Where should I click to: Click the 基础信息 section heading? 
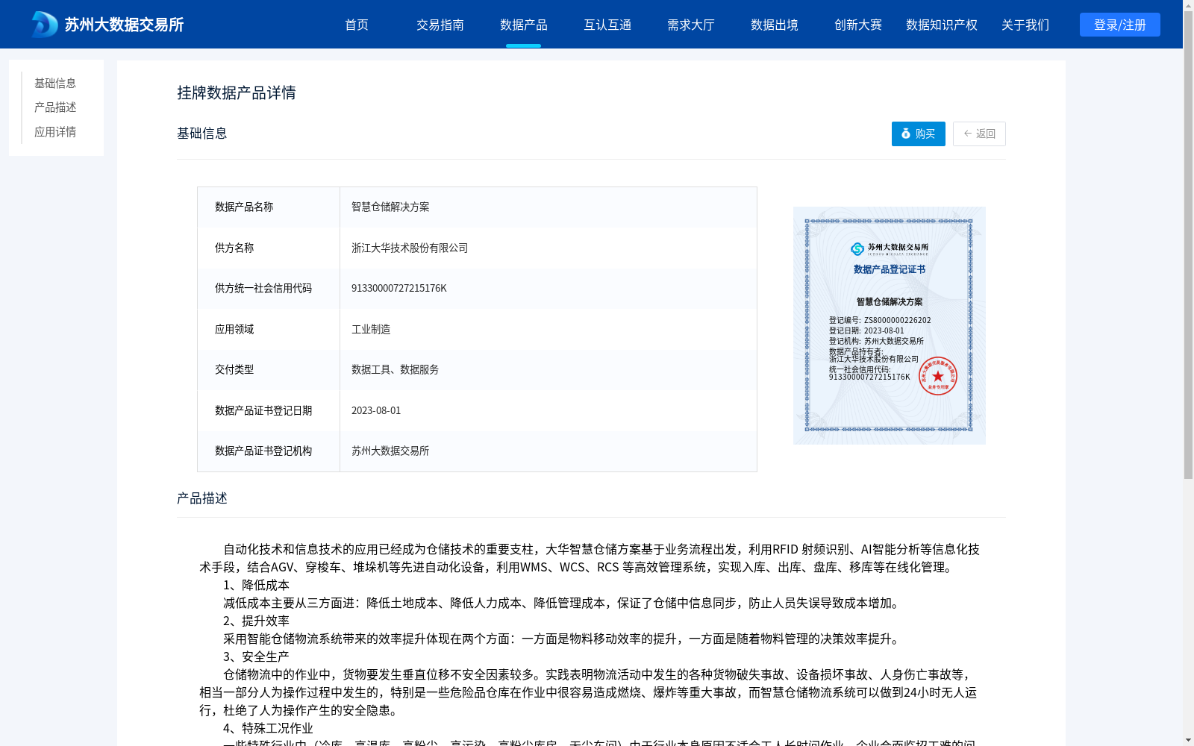202,133
